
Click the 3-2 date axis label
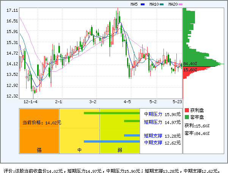(x=93, y=102)
